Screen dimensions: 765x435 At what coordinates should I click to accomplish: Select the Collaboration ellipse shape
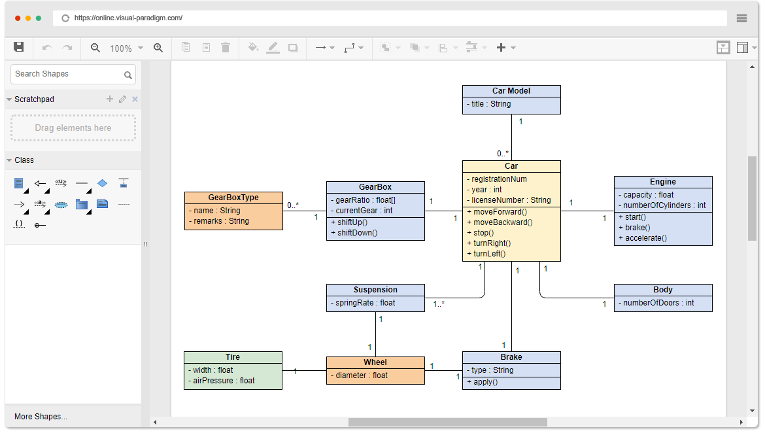point(61,204)
